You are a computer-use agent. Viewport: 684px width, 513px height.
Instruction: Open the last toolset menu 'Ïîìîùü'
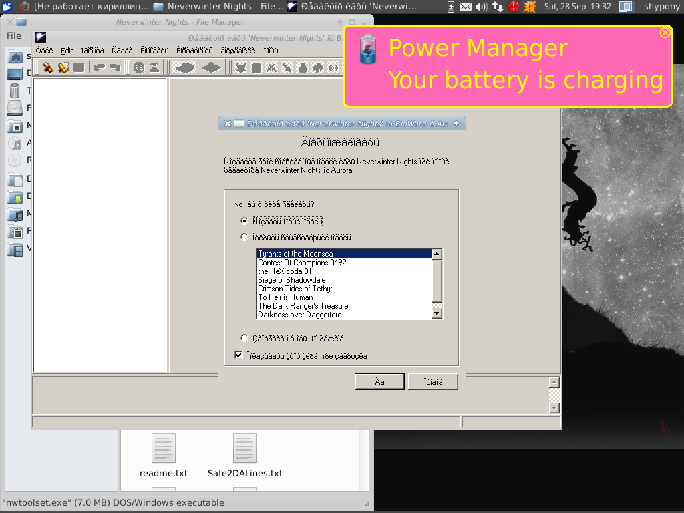(x=271, y=51)
